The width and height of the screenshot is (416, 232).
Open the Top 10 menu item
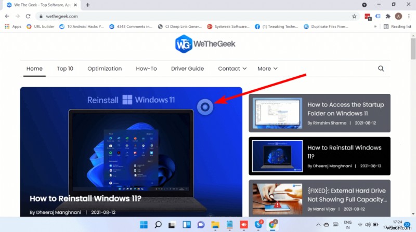coord(65,69)
